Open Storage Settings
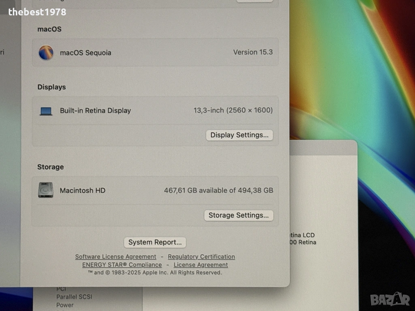415x311 pixels. tap(238, 215)
